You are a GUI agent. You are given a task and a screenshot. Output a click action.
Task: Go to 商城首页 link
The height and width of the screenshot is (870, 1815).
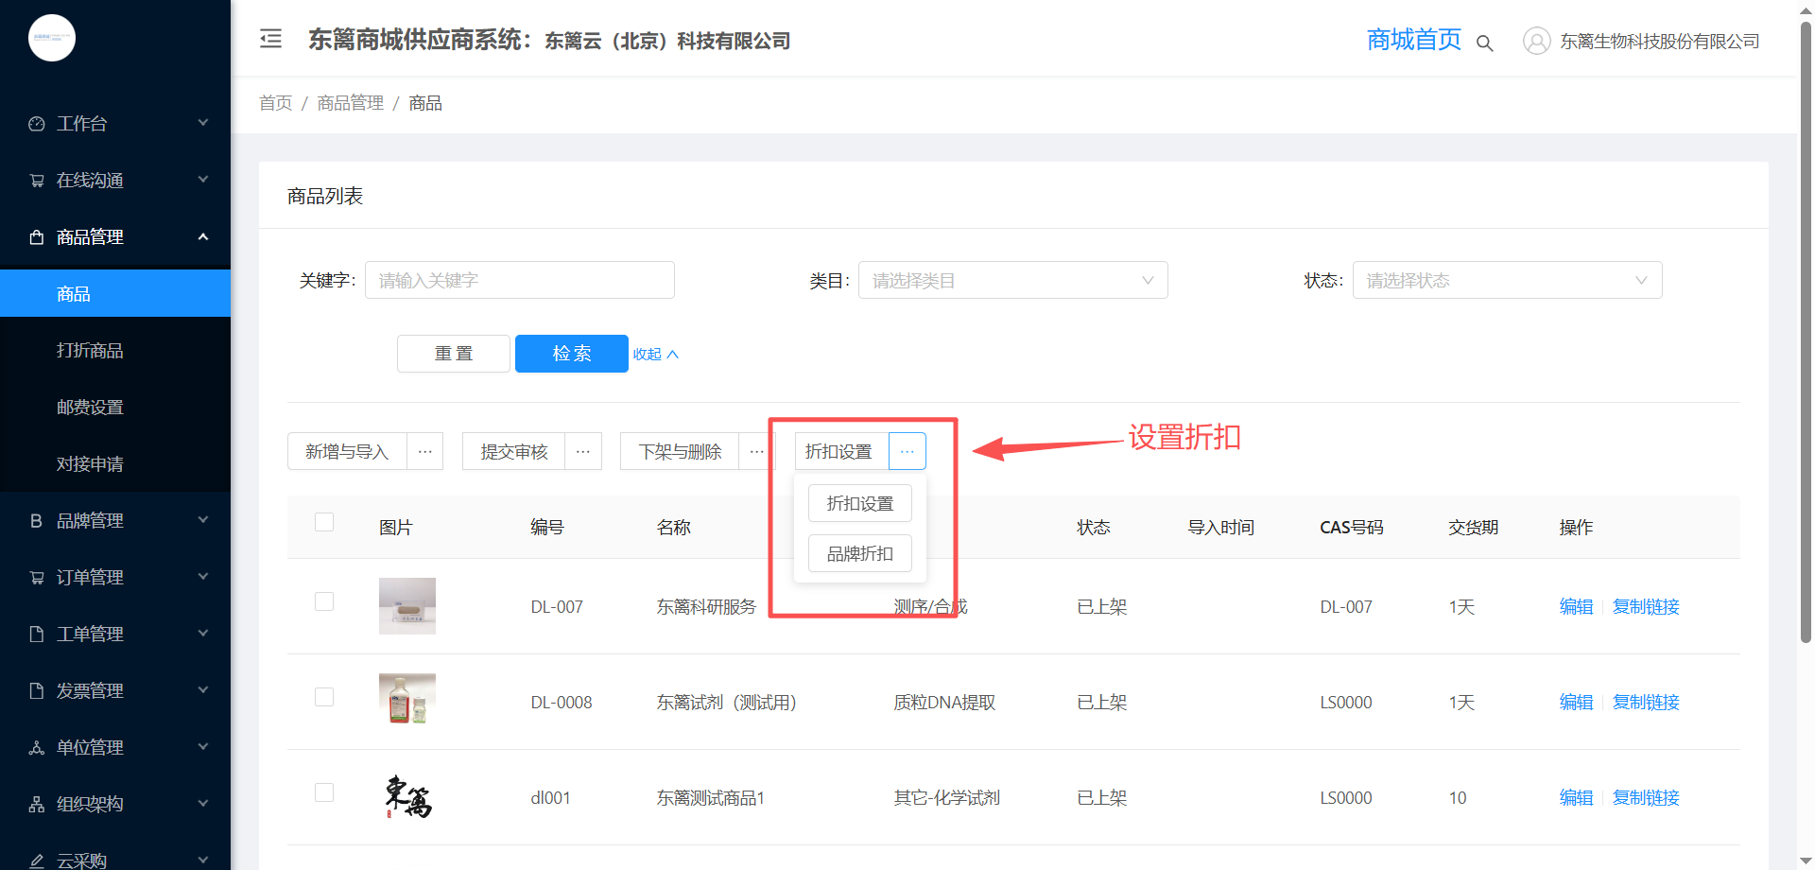coord(1414,40)
